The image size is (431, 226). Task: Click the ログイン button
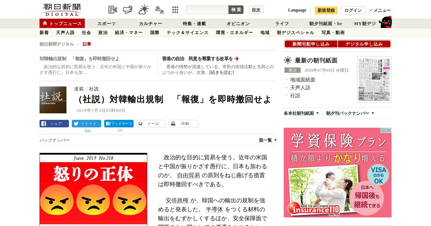point(353,10)
